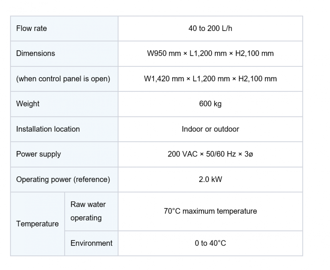This screenshot has width=330, height=270.
Task: Select the Indoor or outdoor value
Action: (210, 129)
